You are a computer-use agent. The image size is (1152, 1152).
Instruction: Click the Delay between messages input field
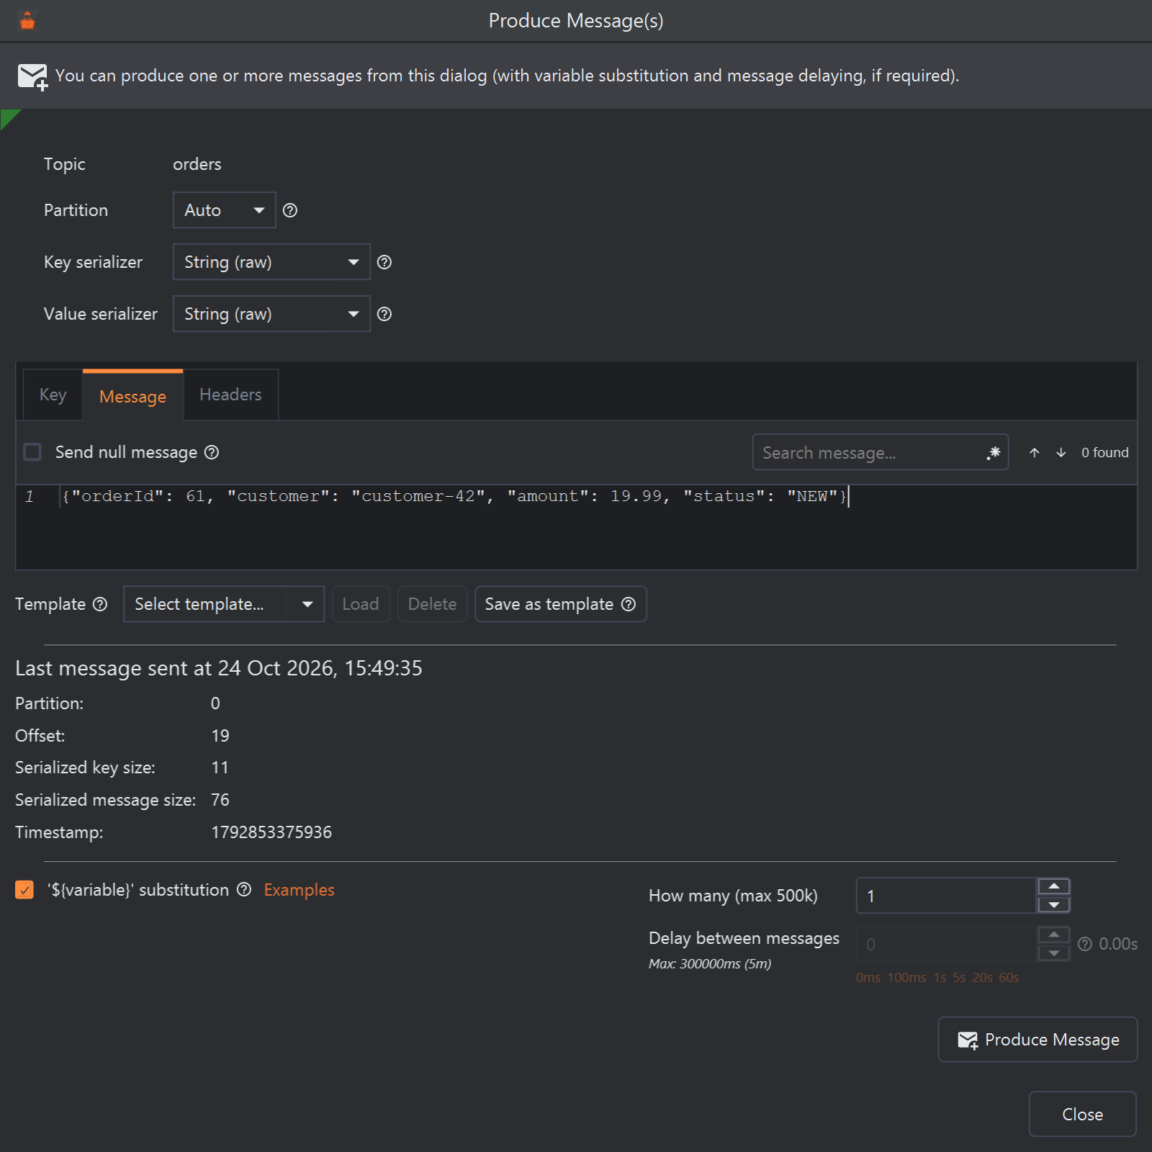coord(946,944)
